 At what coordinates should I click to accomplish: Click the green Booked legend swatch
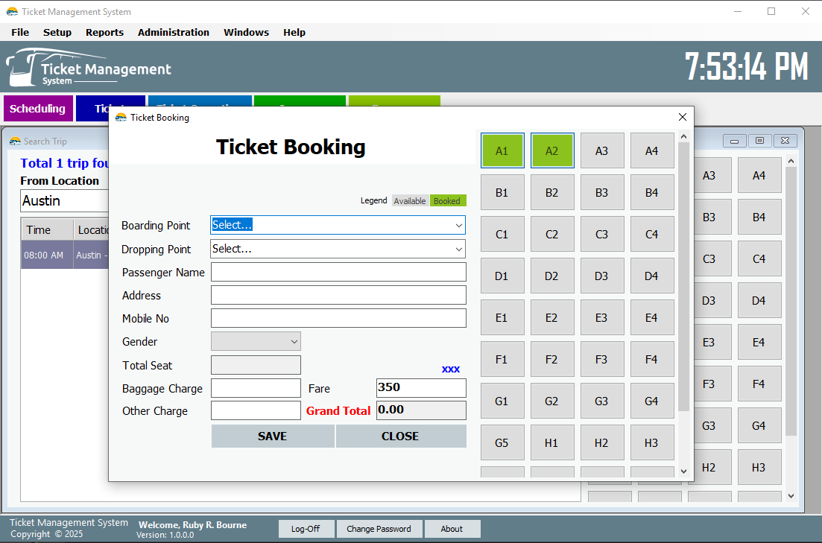[x=447, y=200]
